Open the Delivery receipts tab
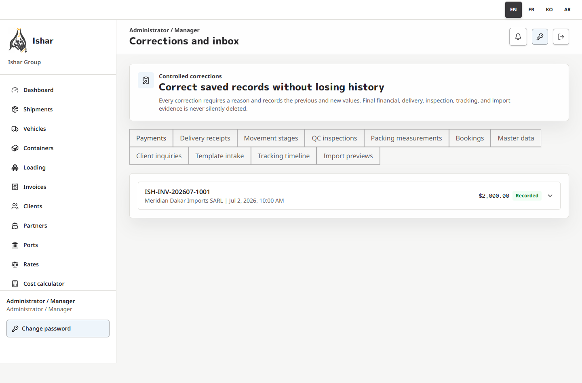The width and height of the screenshot is (582, 383). click(205, 138)
